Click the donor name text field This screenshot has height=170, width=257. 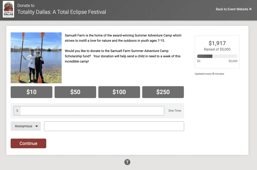pos(114,126)
